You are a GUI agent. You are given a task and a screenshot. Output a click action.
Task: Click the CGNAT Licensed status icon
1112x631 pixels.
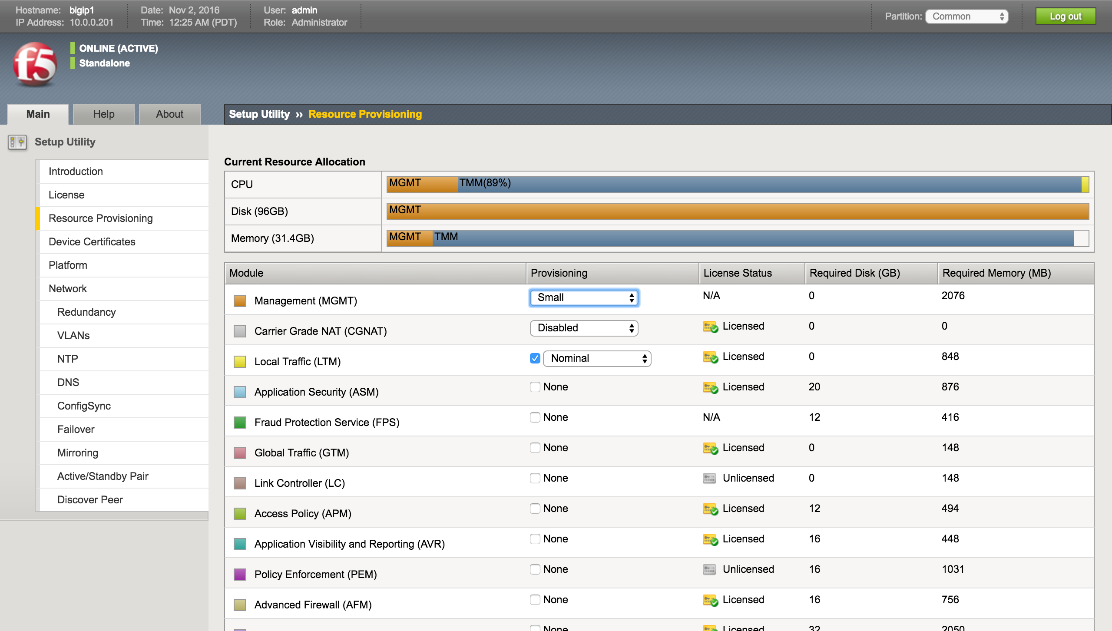710,327
